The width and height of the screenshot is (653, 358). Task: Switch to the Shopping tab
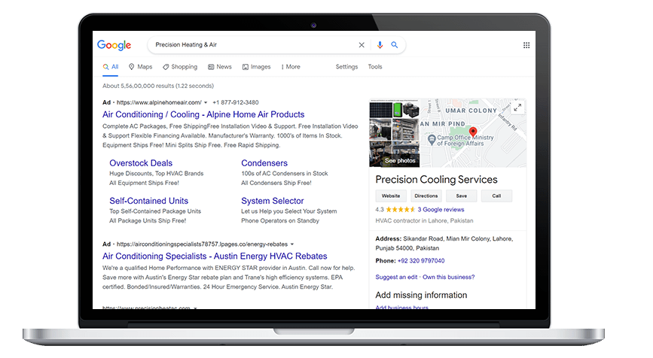[x=180, y=67]
